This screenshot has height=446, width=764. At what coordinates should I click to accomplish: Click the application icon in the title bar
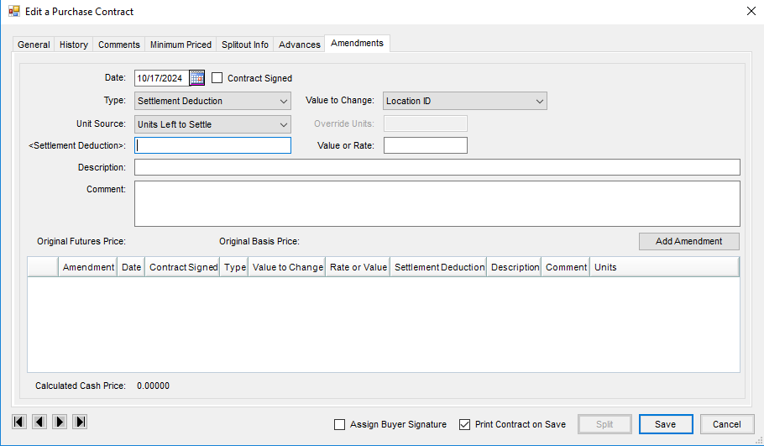click(13, 11)
